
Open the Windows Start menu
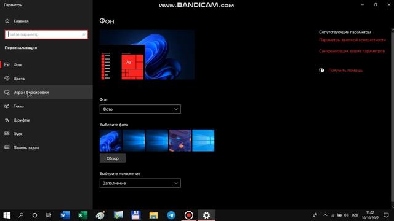pos(7,215)
